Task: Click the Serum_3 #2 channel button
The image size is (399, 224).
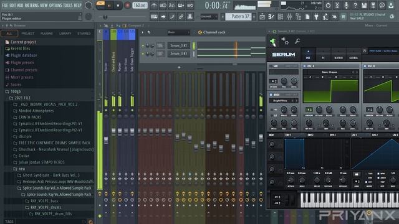Action: (x=178, y=45)
